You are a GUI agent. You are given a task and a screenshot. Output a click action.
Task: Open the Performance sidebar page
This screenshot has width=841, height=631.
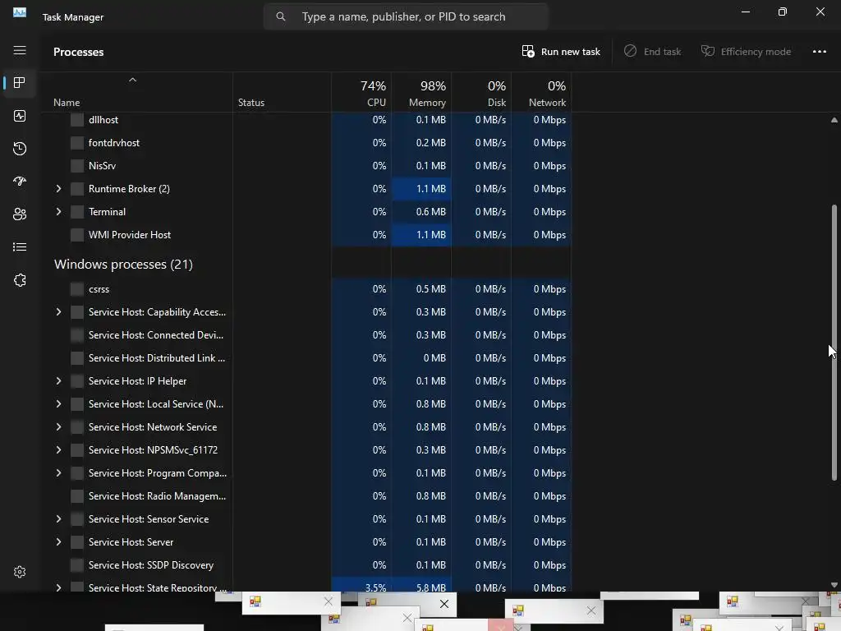click(20, 116)
